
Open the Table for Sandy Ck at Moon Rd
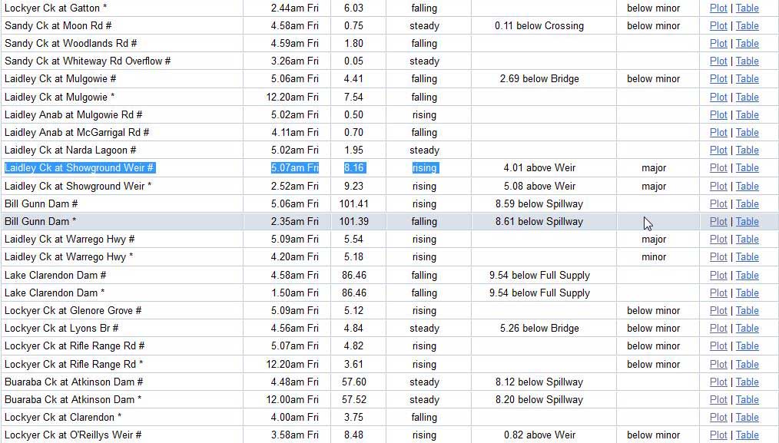[747, 25]
